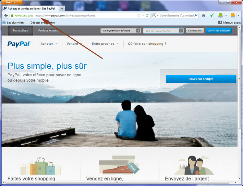Click the two people illustration
Image resolution: width=243 pixels, height=186 pixels.
tap(194, 165)
